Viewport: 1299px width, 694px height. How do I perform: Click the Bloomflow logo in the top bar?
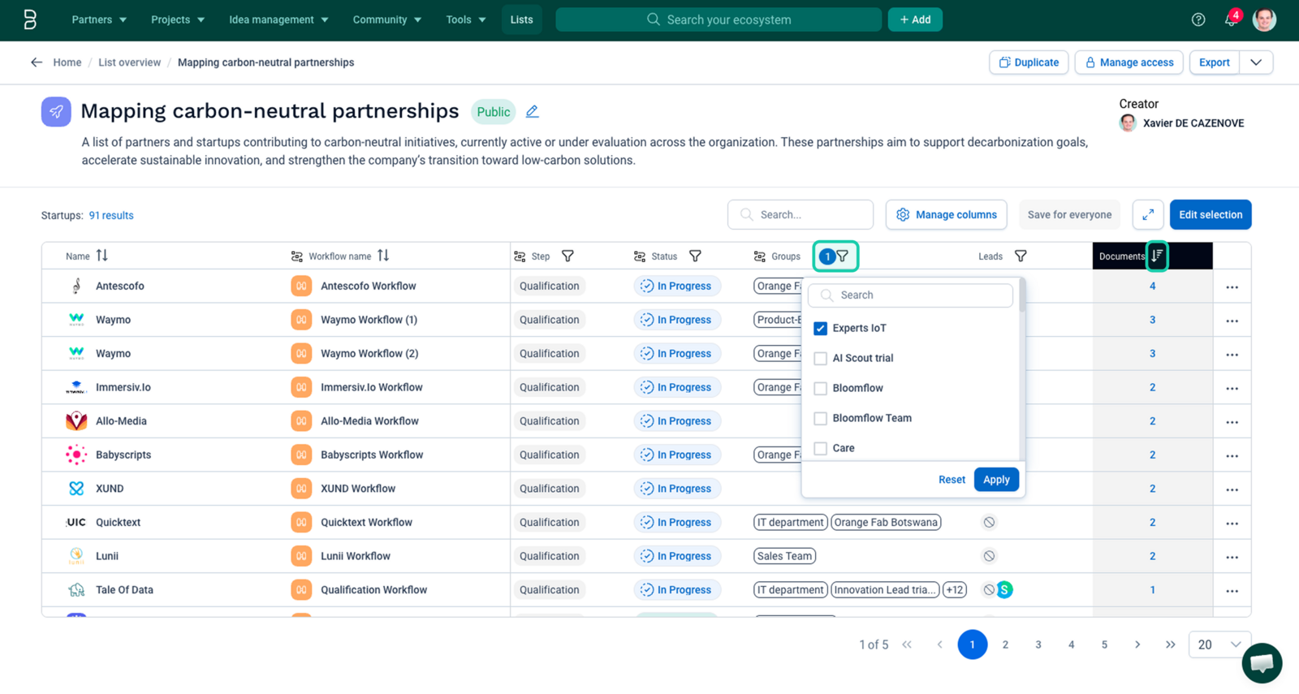[x=30, y=19]
